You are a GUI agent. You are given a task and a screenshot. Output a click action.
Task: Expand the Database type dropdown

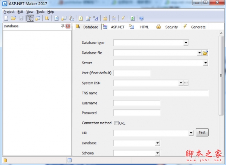point(186,43)
